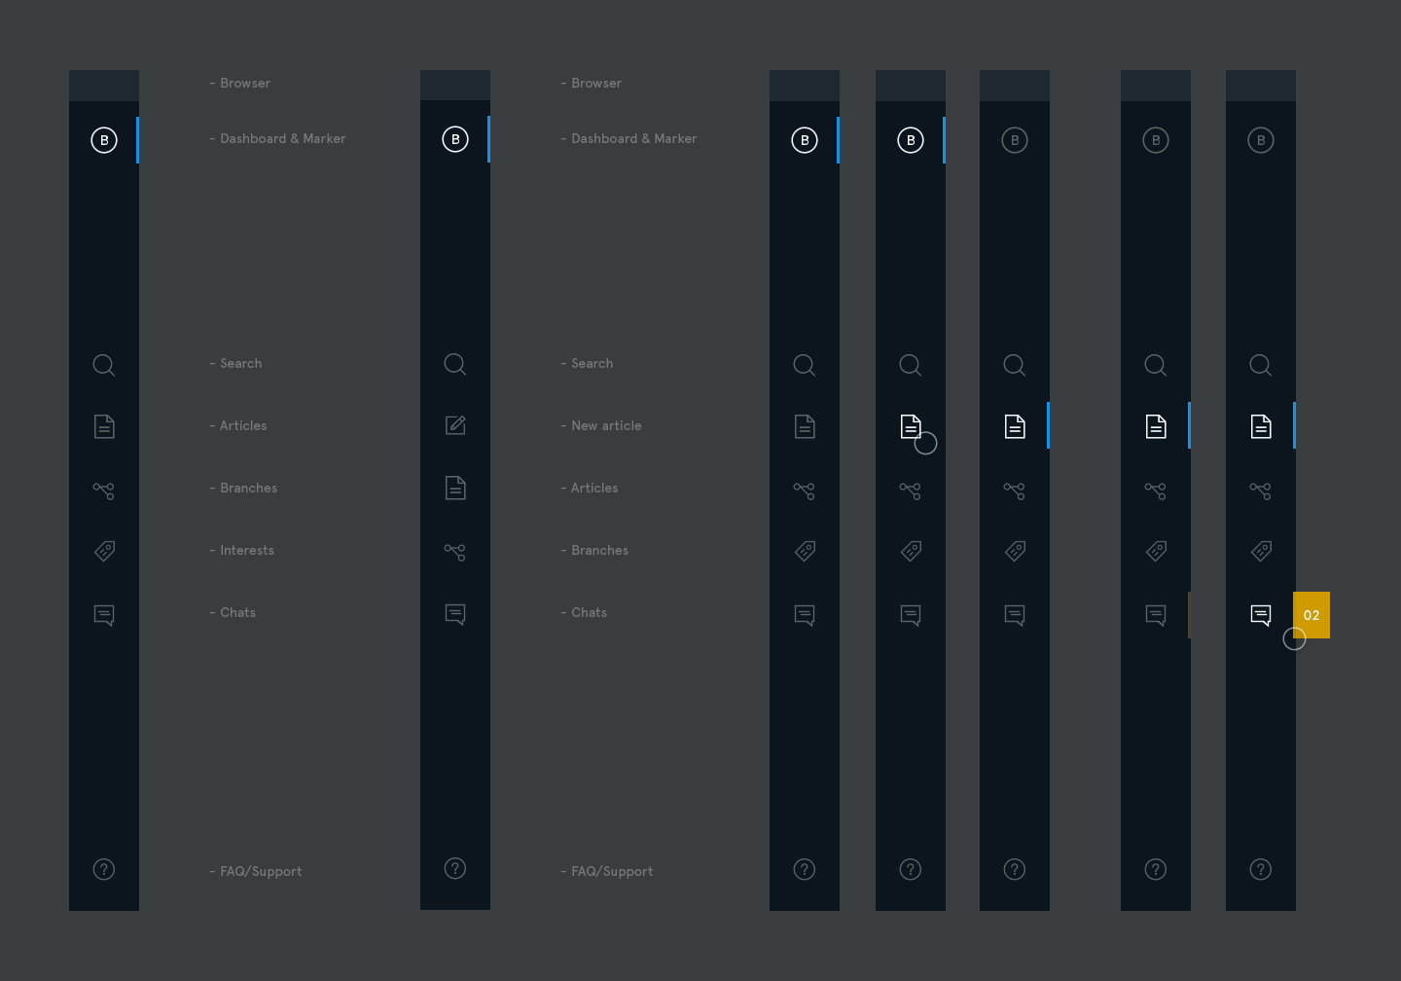Click B logo in sidebar with cursor on Articles

click(x=911, y=140)
